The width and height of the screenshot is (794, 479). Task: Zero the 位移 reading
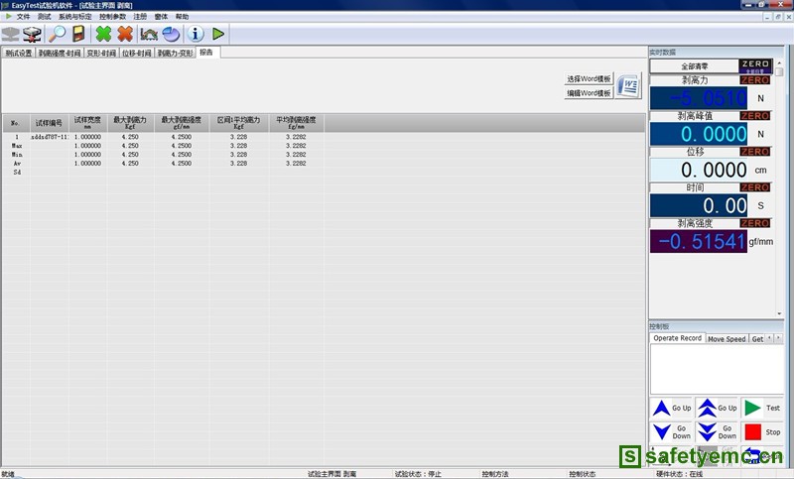(755, 152)
